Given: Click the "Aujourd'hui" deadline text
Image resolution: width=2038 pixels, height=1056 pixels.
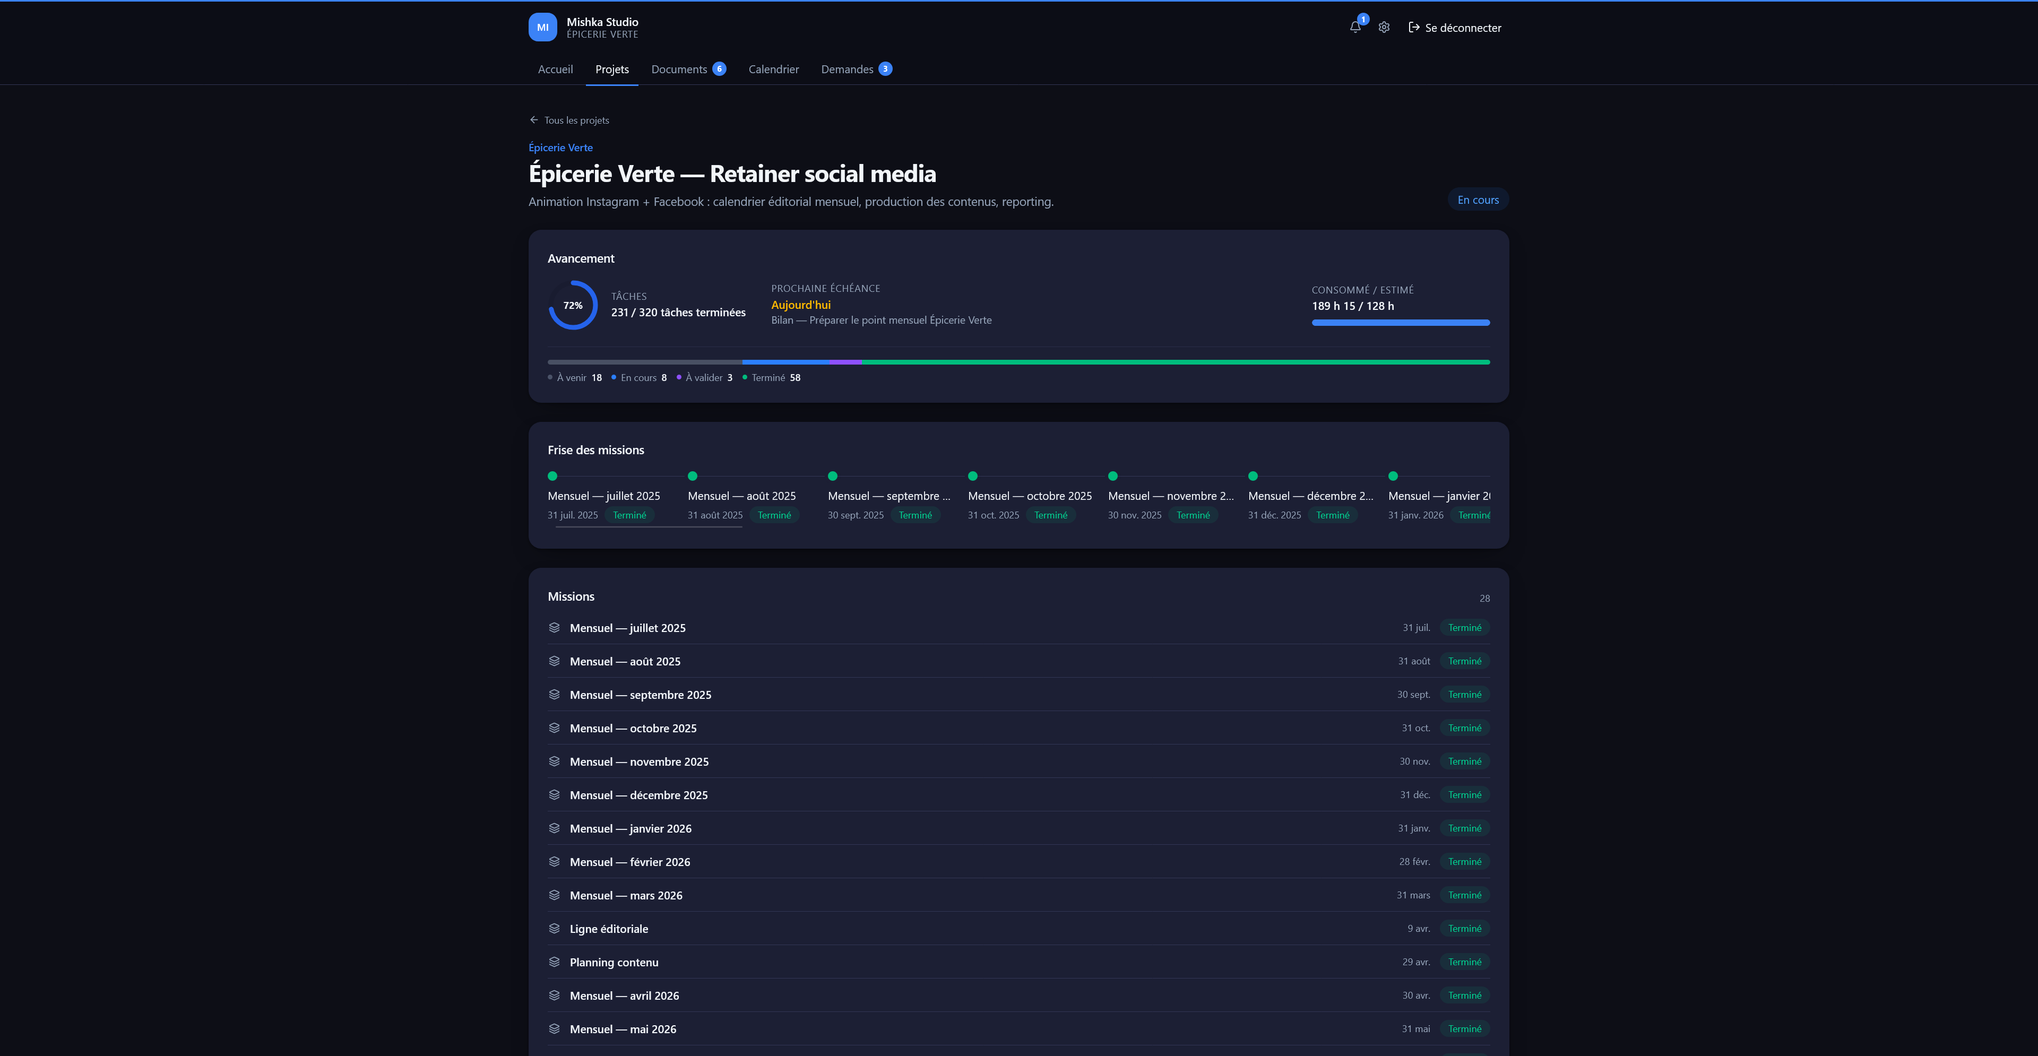Looking at the screenshot, I should point(801,305).
